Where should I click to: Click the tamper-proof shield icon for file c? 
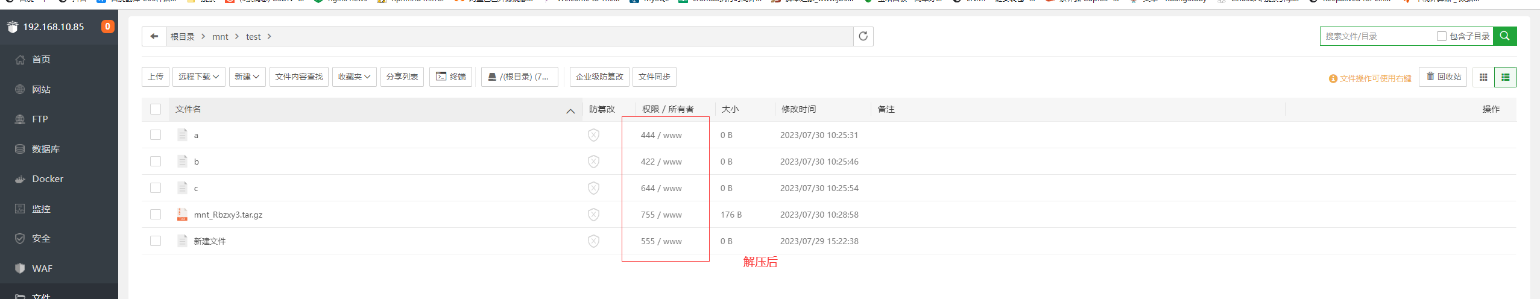(x=594, y=188)
